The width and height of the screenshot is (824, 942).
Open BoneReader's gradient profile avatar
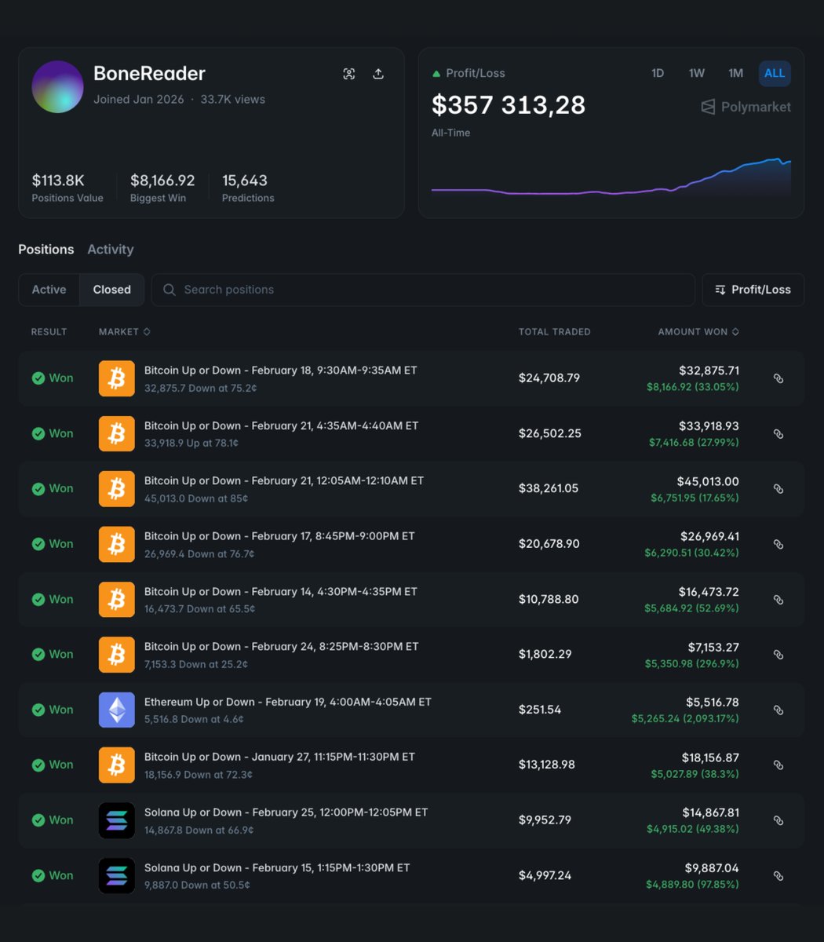pyautogui.click(x=57, y=86)
